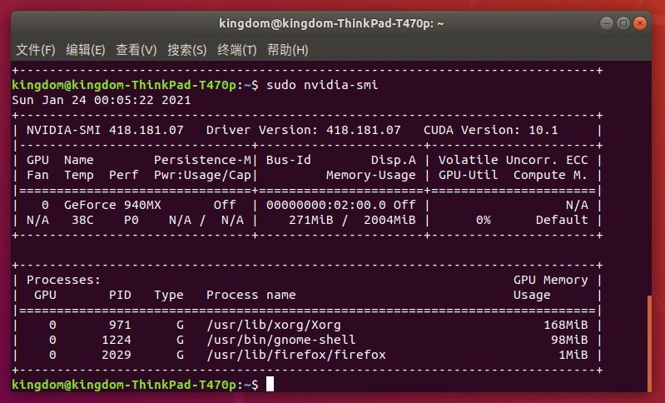Viewport: 665px width, 403px height.
Task: Click the PID column header
Action: (x=120, y=295)
